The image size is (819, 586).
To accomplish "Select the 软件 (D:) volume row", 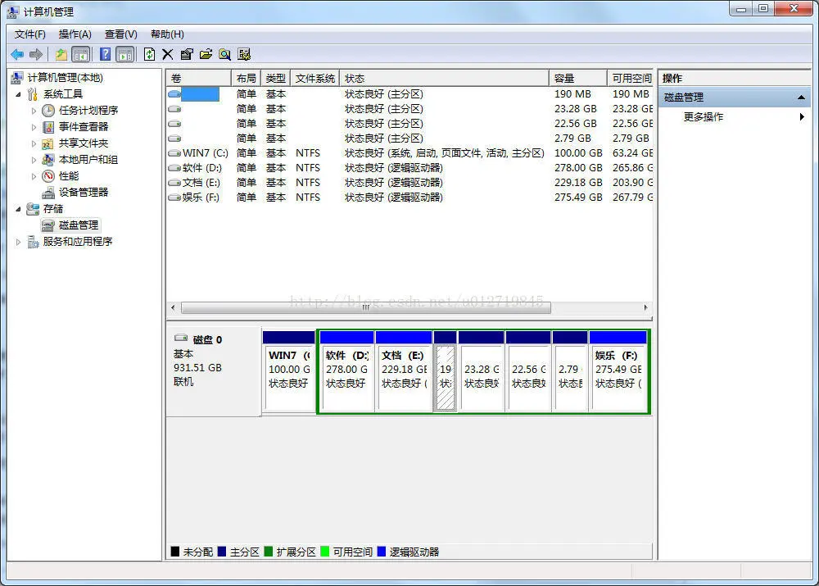I will (x=410, y=168).
